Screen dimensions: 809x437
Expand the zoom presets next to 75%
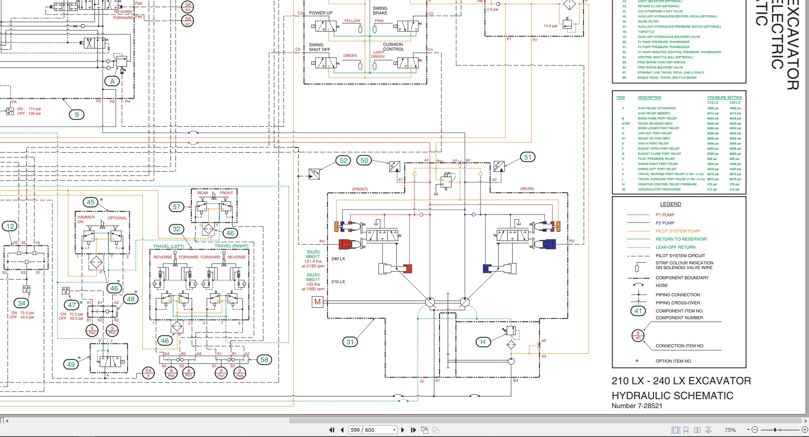point(748,430)
